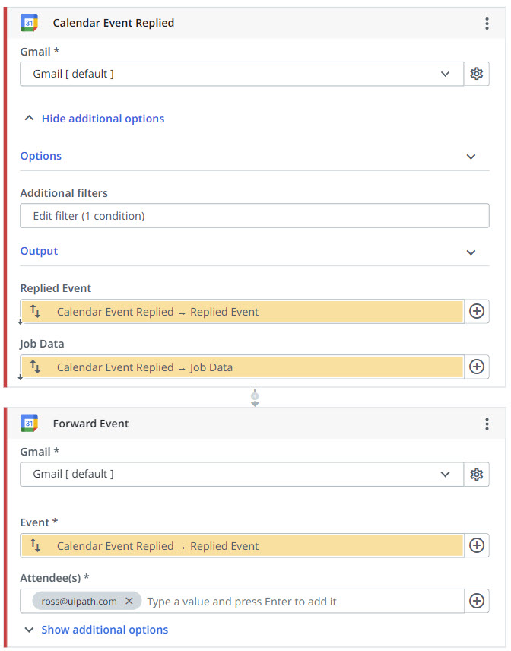511x651 pixels.
Task: Click the Google Calendar icon on Forward Event
Action: coord(30,424)
